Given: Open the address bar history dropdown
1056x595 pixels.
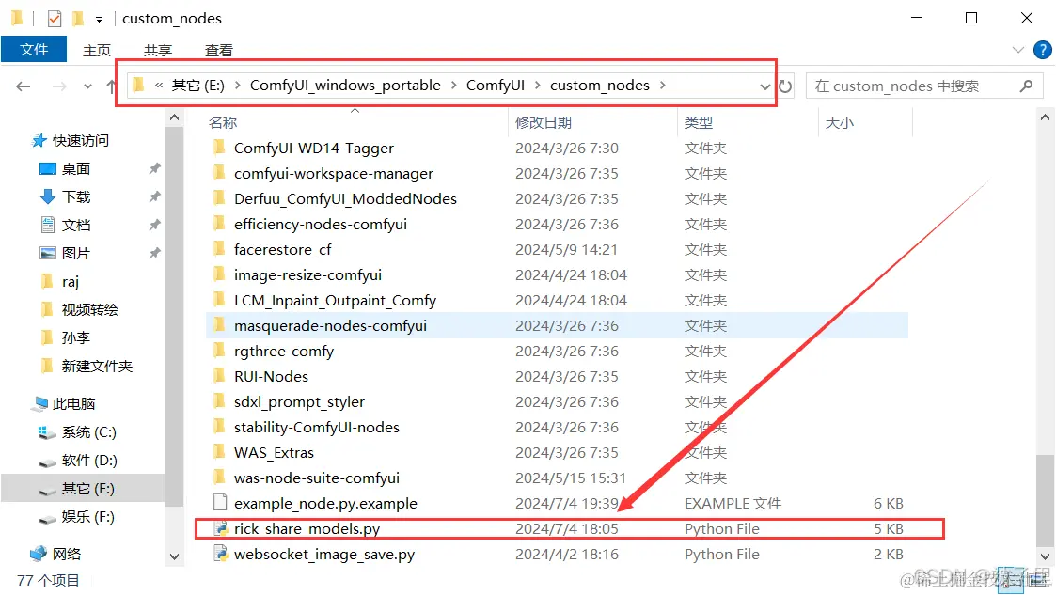Looking at the screenshot, I should tap(764, 86).
